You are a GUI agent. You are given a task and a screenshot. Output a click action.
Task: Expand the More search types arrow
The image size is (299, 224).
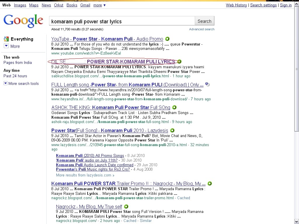[x=6, y=46]
